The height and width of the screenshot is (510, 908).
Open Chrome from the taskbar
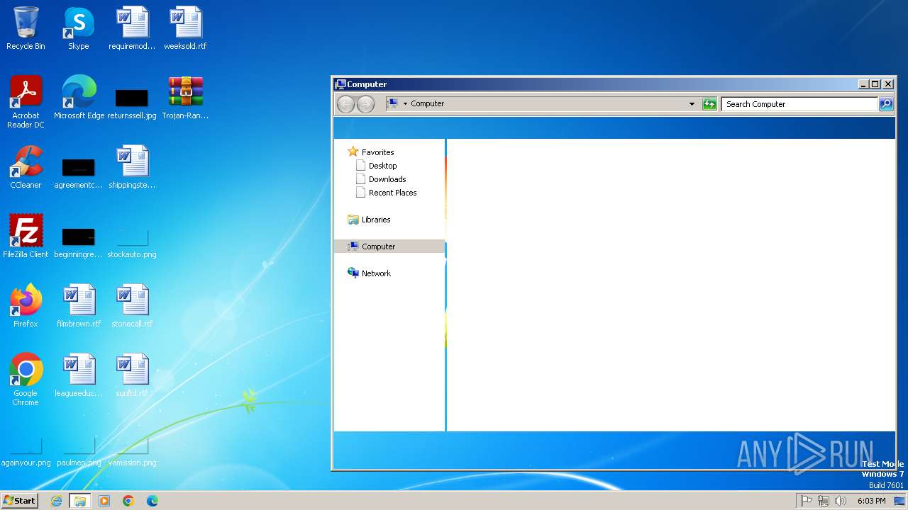(128, 501)
